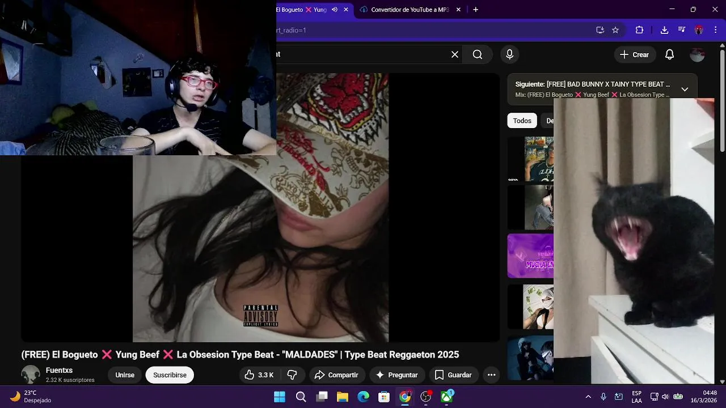Click the install app icon in address bar
The width and height of the screenshot is (726, 408).
coord(600,30)
